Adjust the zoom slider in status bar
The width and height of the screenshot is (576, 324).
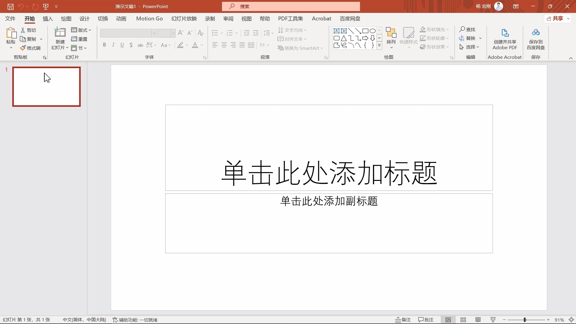(x=525, y=320)
